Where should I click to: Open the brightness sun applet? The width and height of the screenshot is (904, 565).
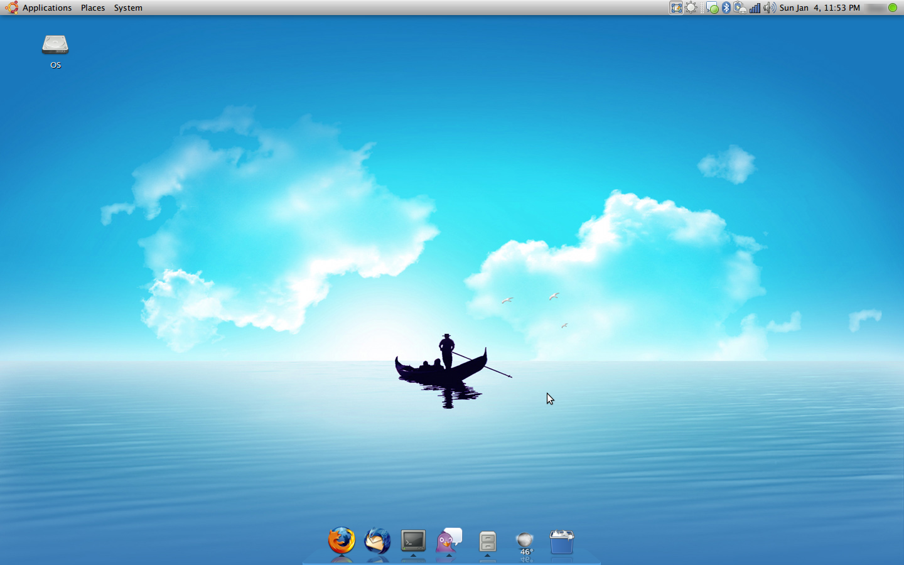pos(691,8)
